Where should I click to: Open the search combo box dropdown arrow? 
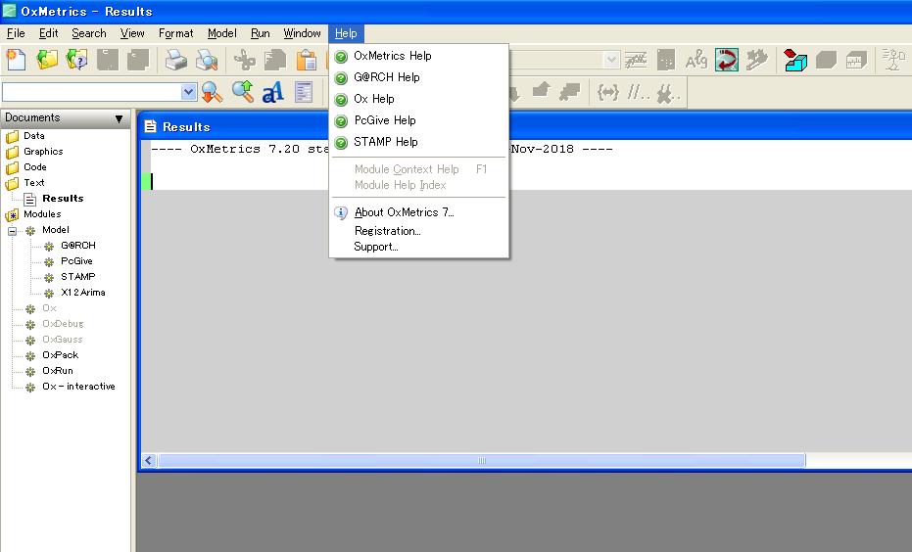188,92
